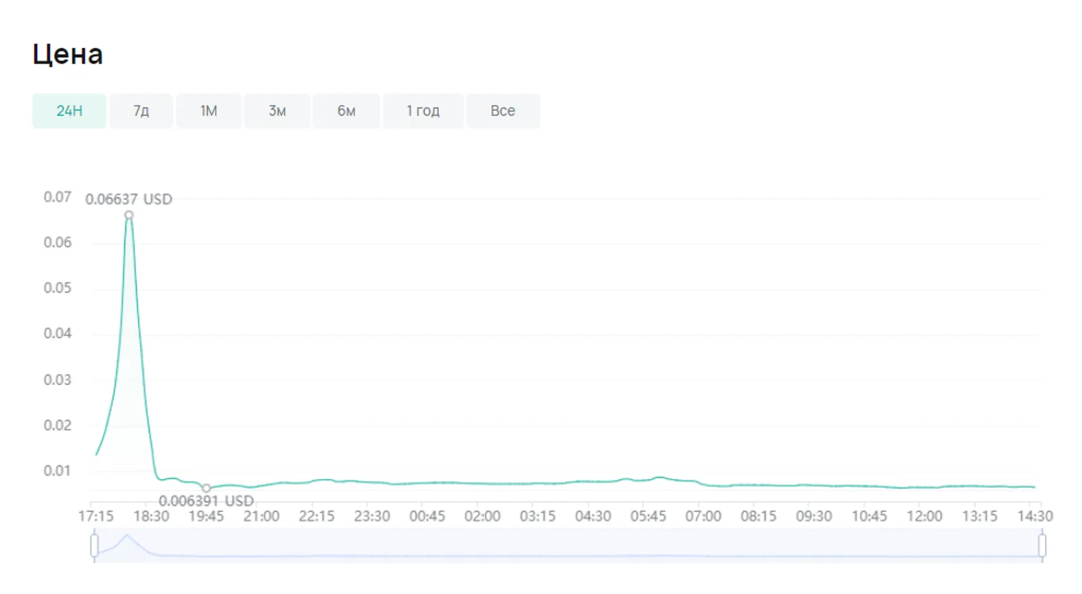Click the 00:45 time axis label
The width and height of the screenshot is (1082, 594).
(x=427, y=516)
